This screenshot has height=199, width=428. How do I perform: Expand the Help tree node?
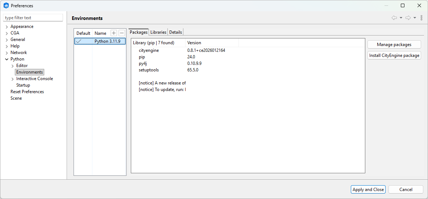(x=7, y=46)
